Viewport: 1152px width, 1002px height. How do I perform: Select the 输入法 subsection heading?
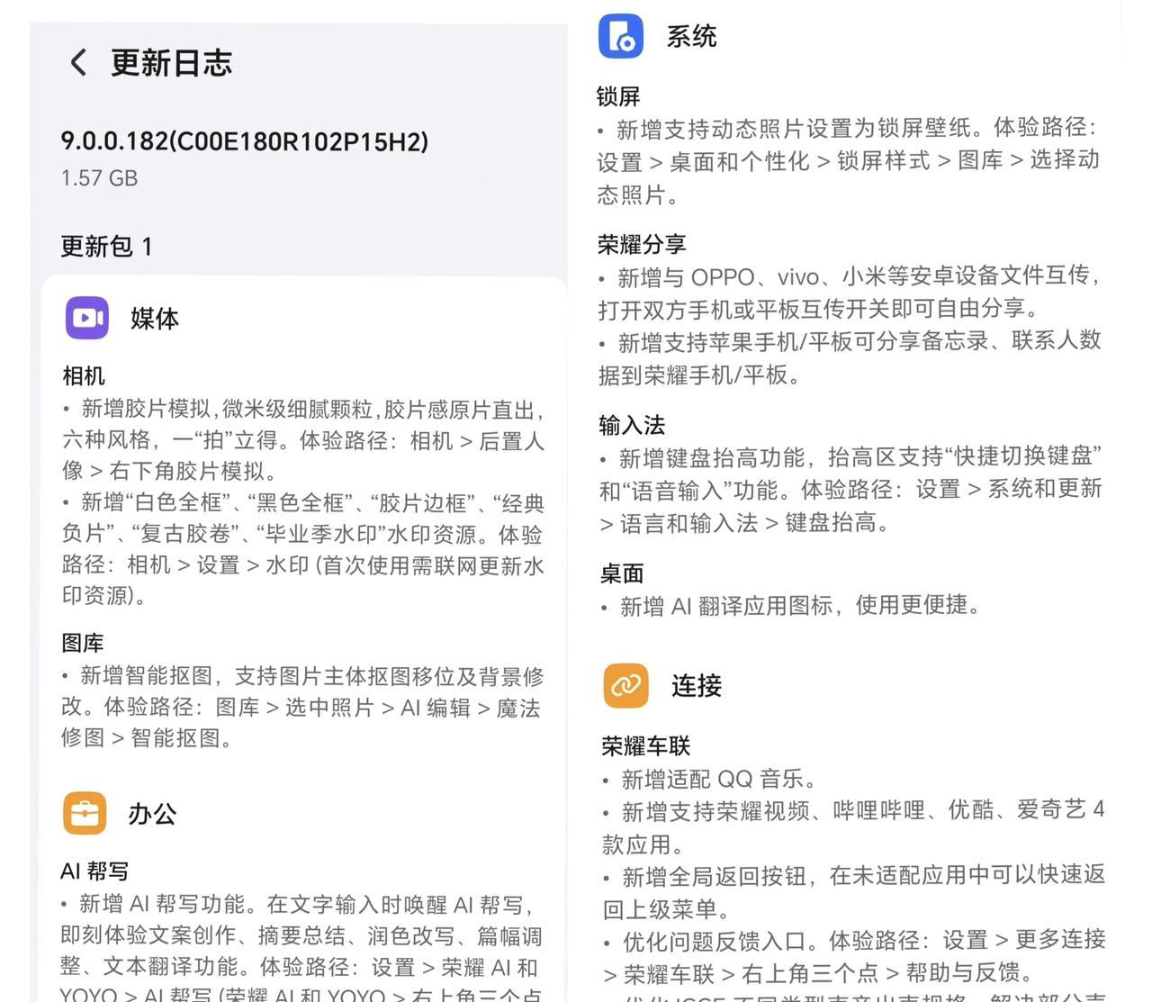pos(632,425)
